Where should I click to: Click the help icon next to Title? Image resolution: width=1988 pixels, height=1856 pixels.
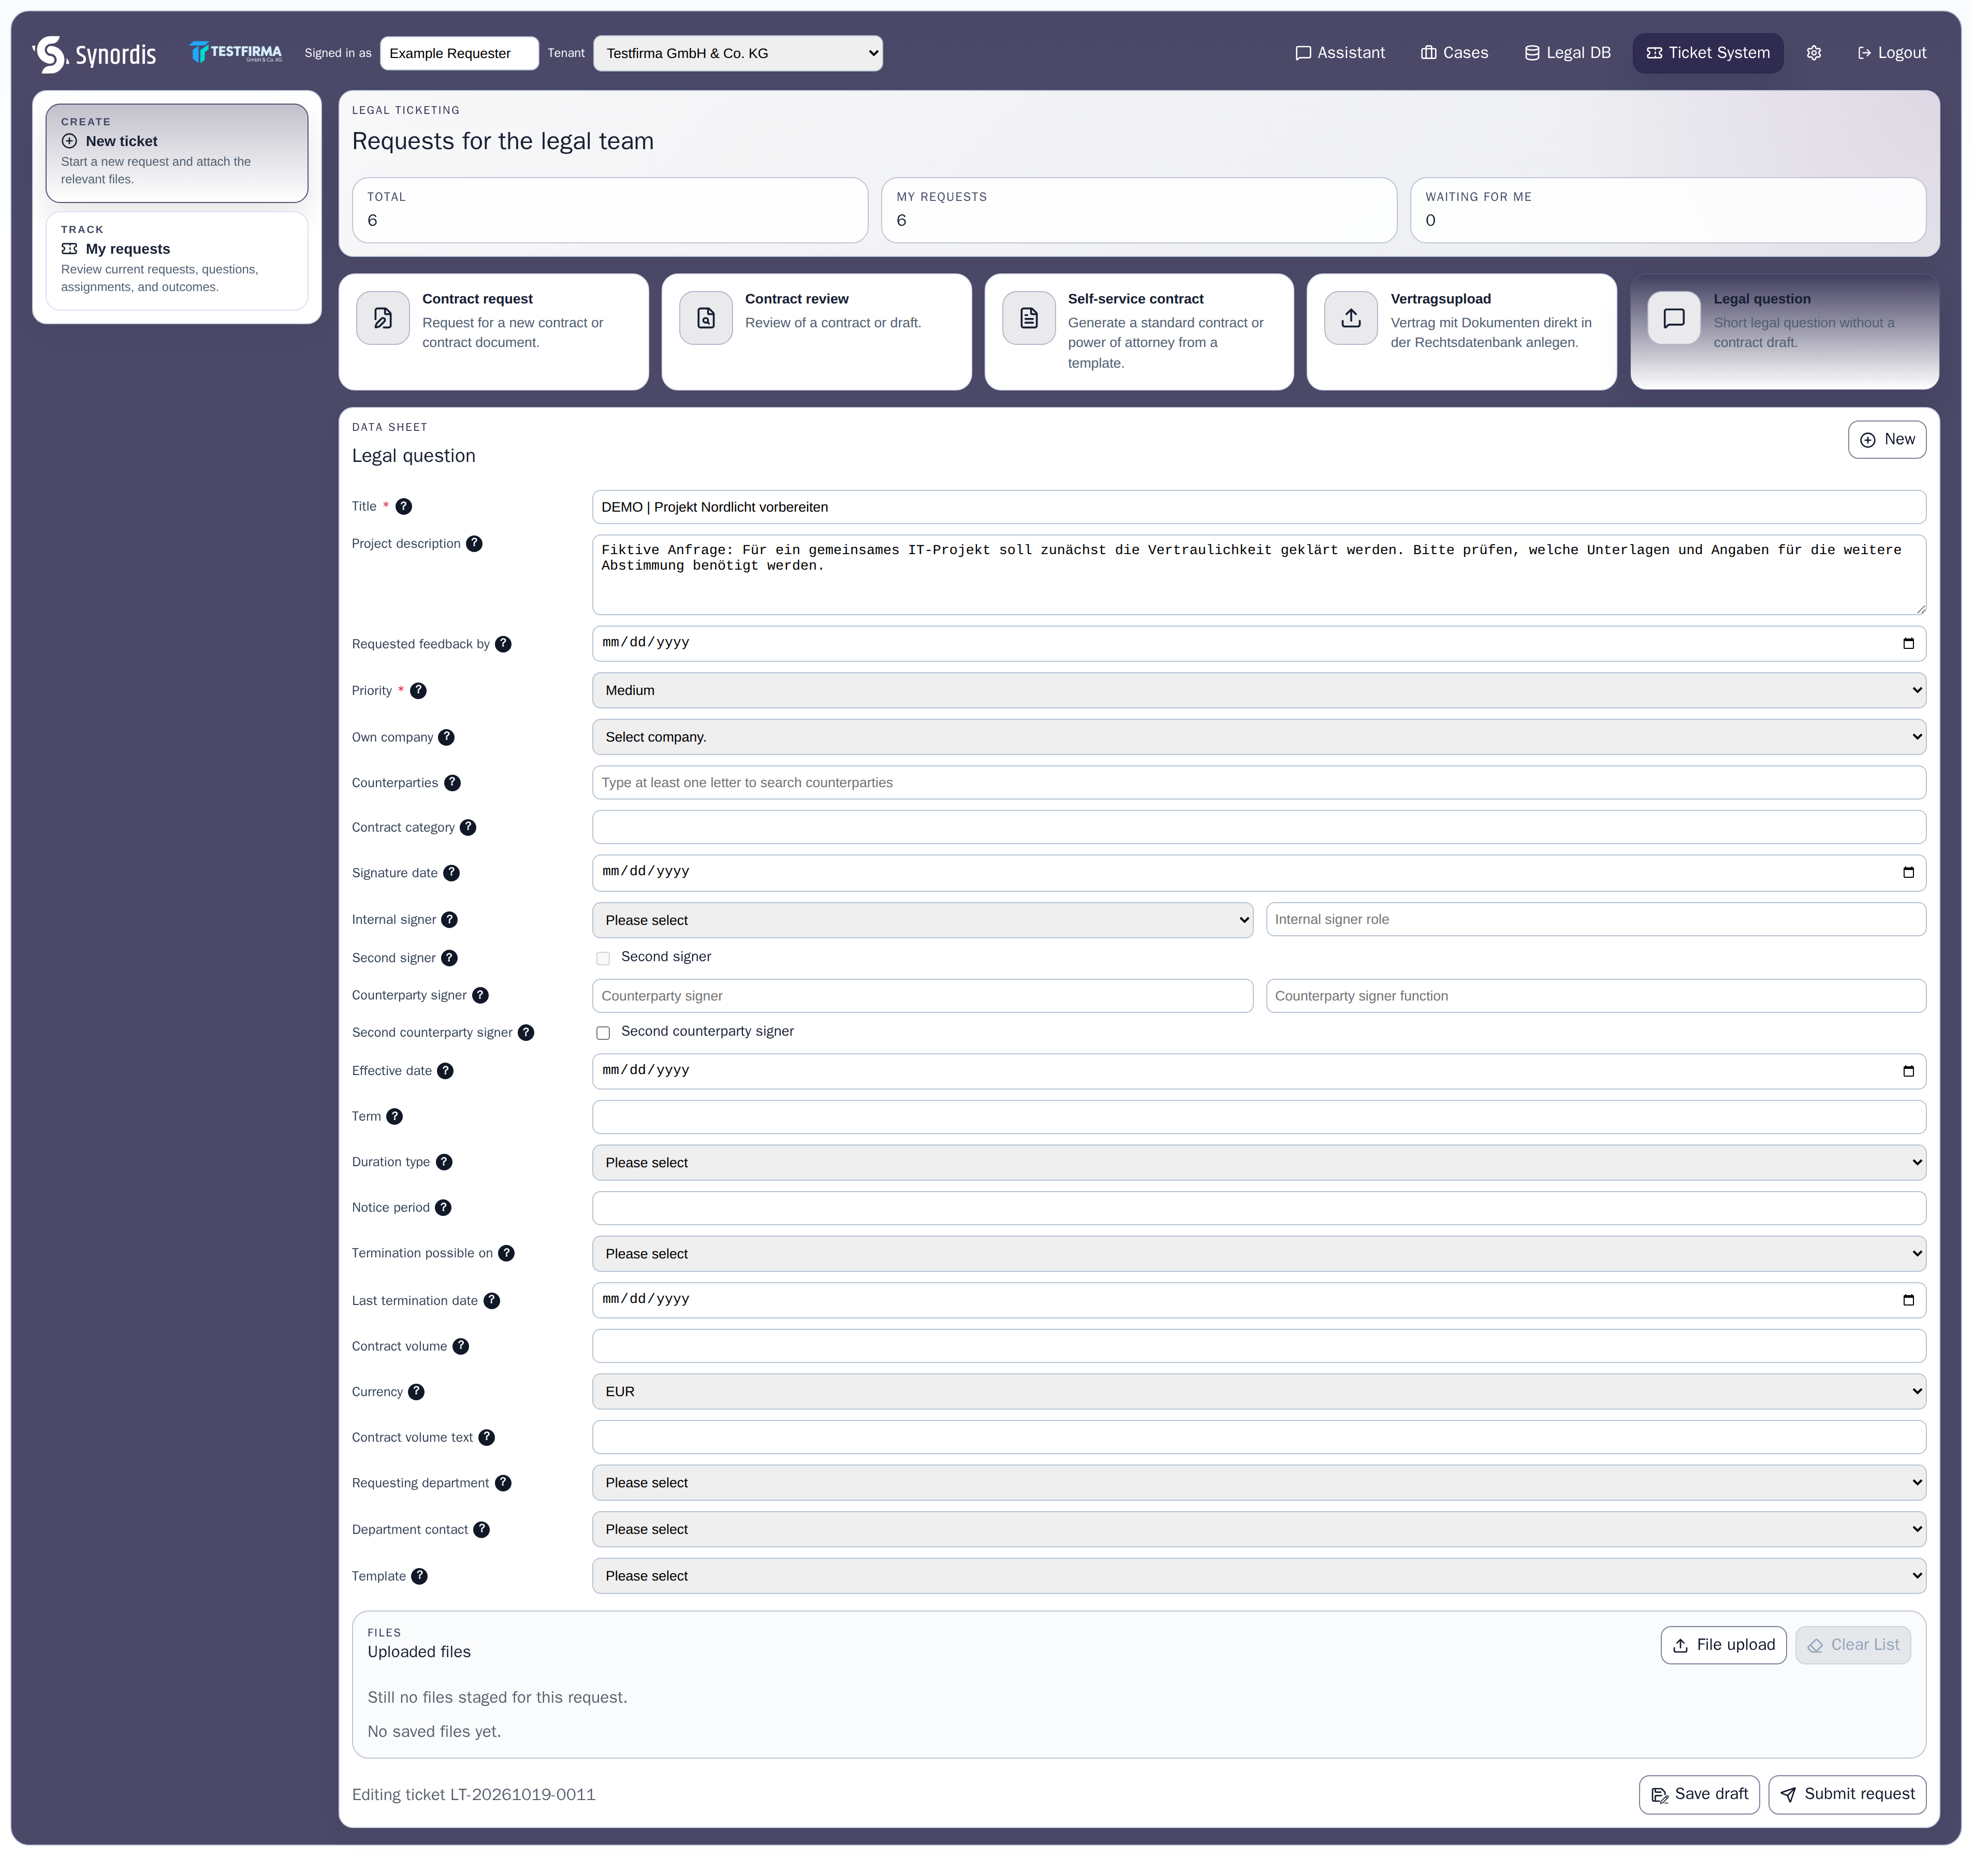pos(403,506)
